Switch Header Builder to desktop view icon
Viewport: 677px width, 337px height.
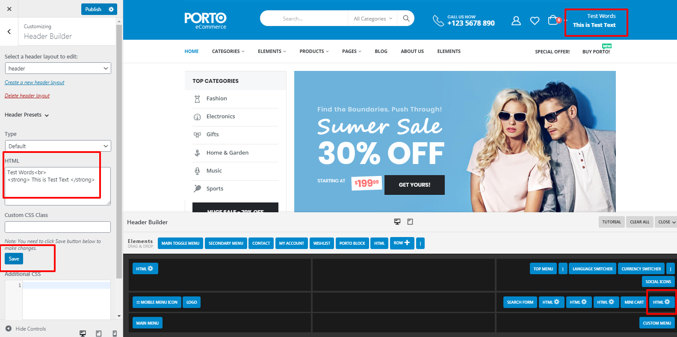[x=397, y=222]
